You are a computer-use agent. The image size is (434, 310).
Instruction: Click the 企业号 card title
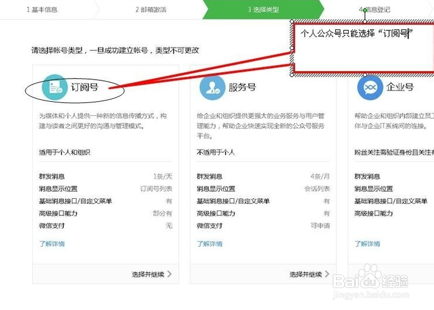pos(400,87)
